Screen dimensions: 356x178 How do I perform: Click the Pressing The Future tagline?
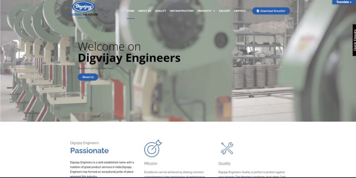pos(83,15)
